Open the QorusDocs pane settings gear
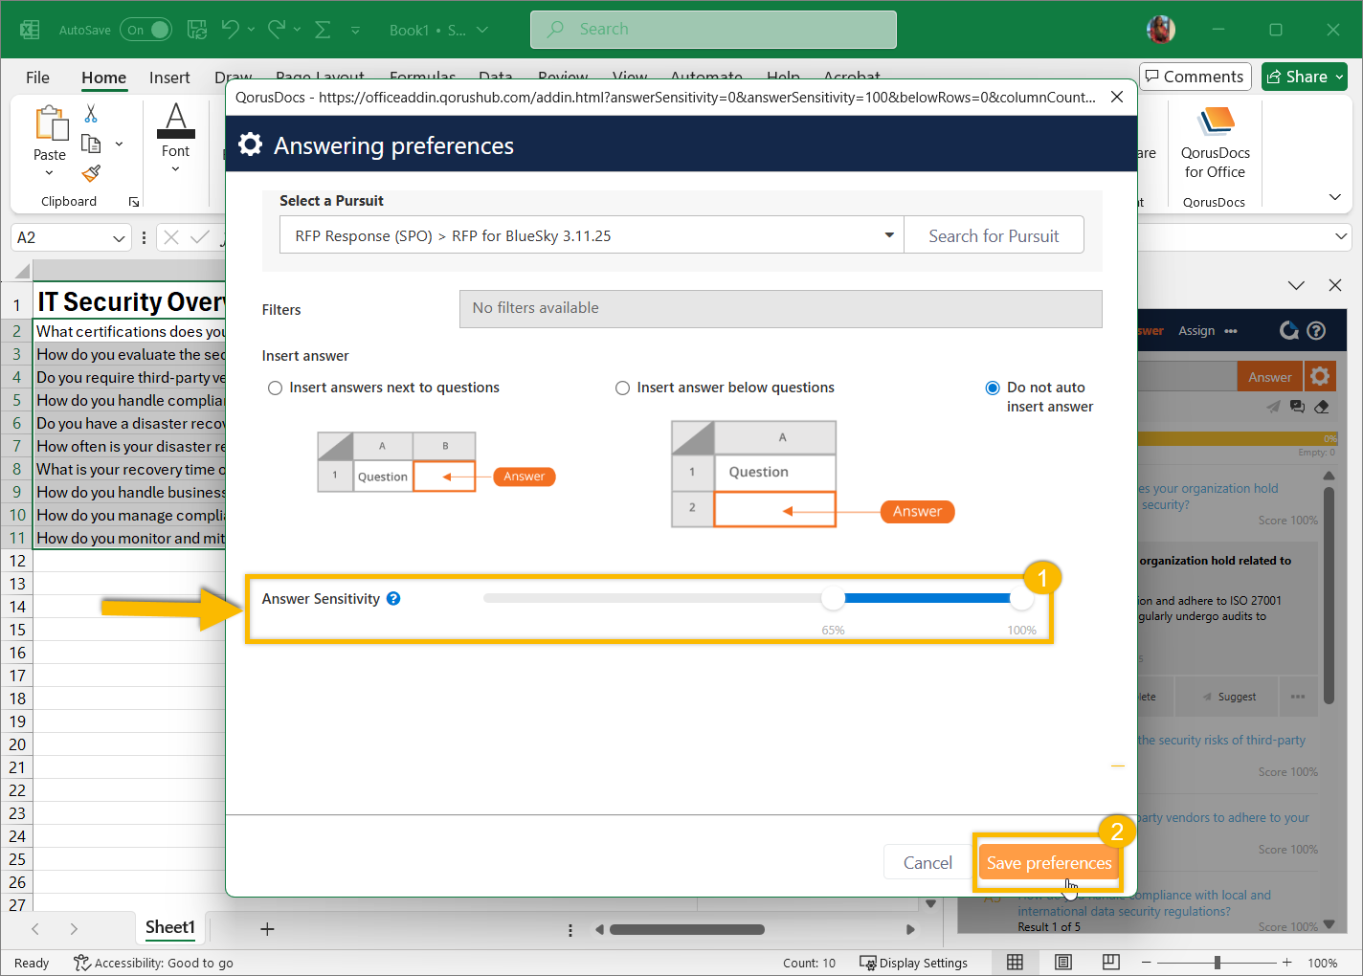This screenshot has width=1363, height=976. click(1320, 376)
